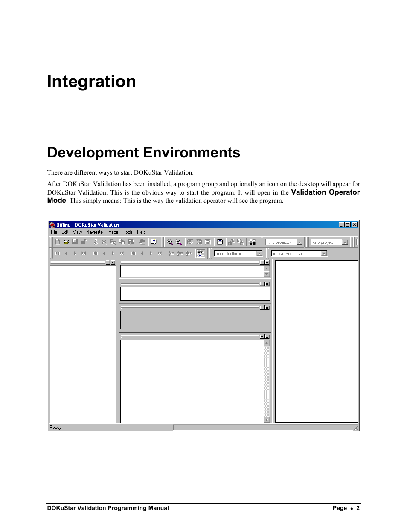The width and height of the screenshot is (407, 527).
Task: Open the second <no project> dropdown near window edge
Action: click(345, 242)
